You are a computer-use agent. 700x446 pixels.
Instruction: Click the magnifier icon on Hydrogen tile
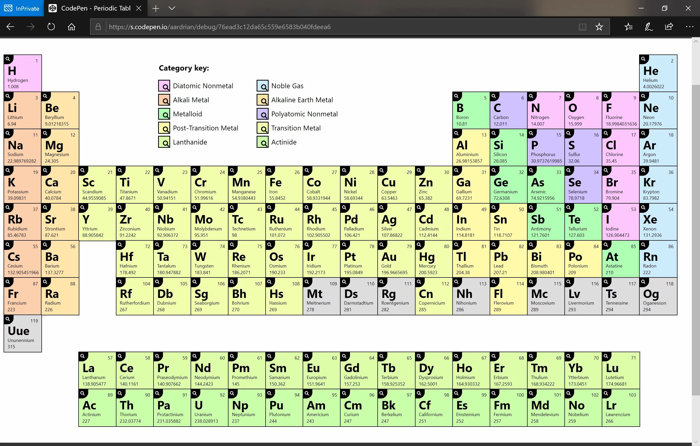(8, 59)
